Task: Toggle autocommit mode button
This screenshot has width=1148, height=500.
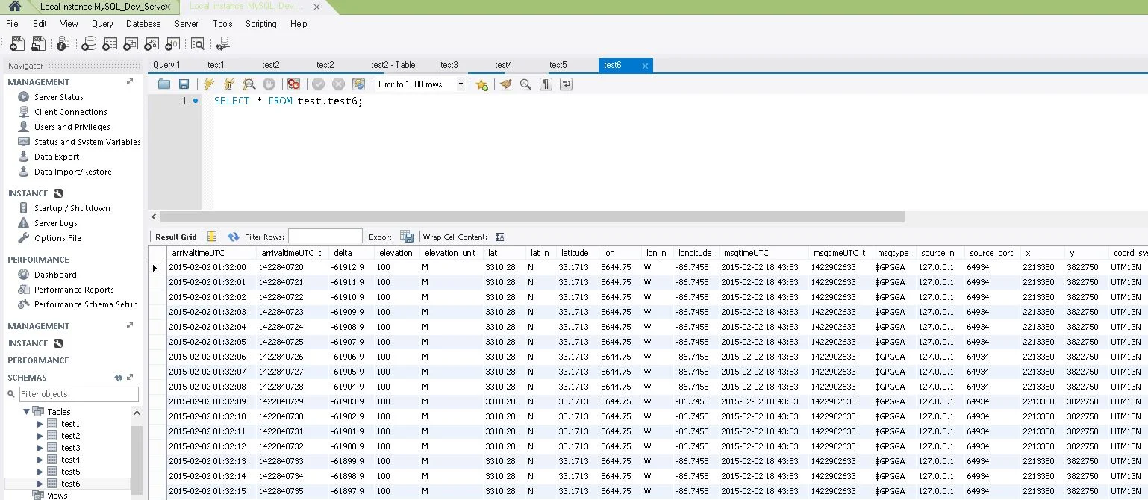Action: tap(359, 84)
